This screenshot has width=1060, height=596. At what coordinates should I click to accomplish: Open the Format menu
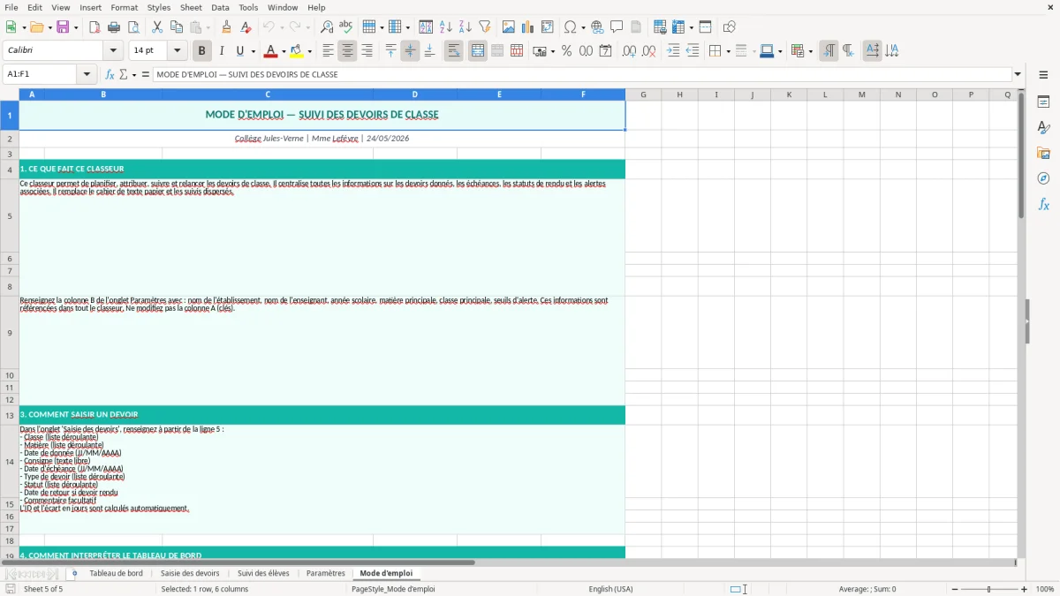pos(124,7)
